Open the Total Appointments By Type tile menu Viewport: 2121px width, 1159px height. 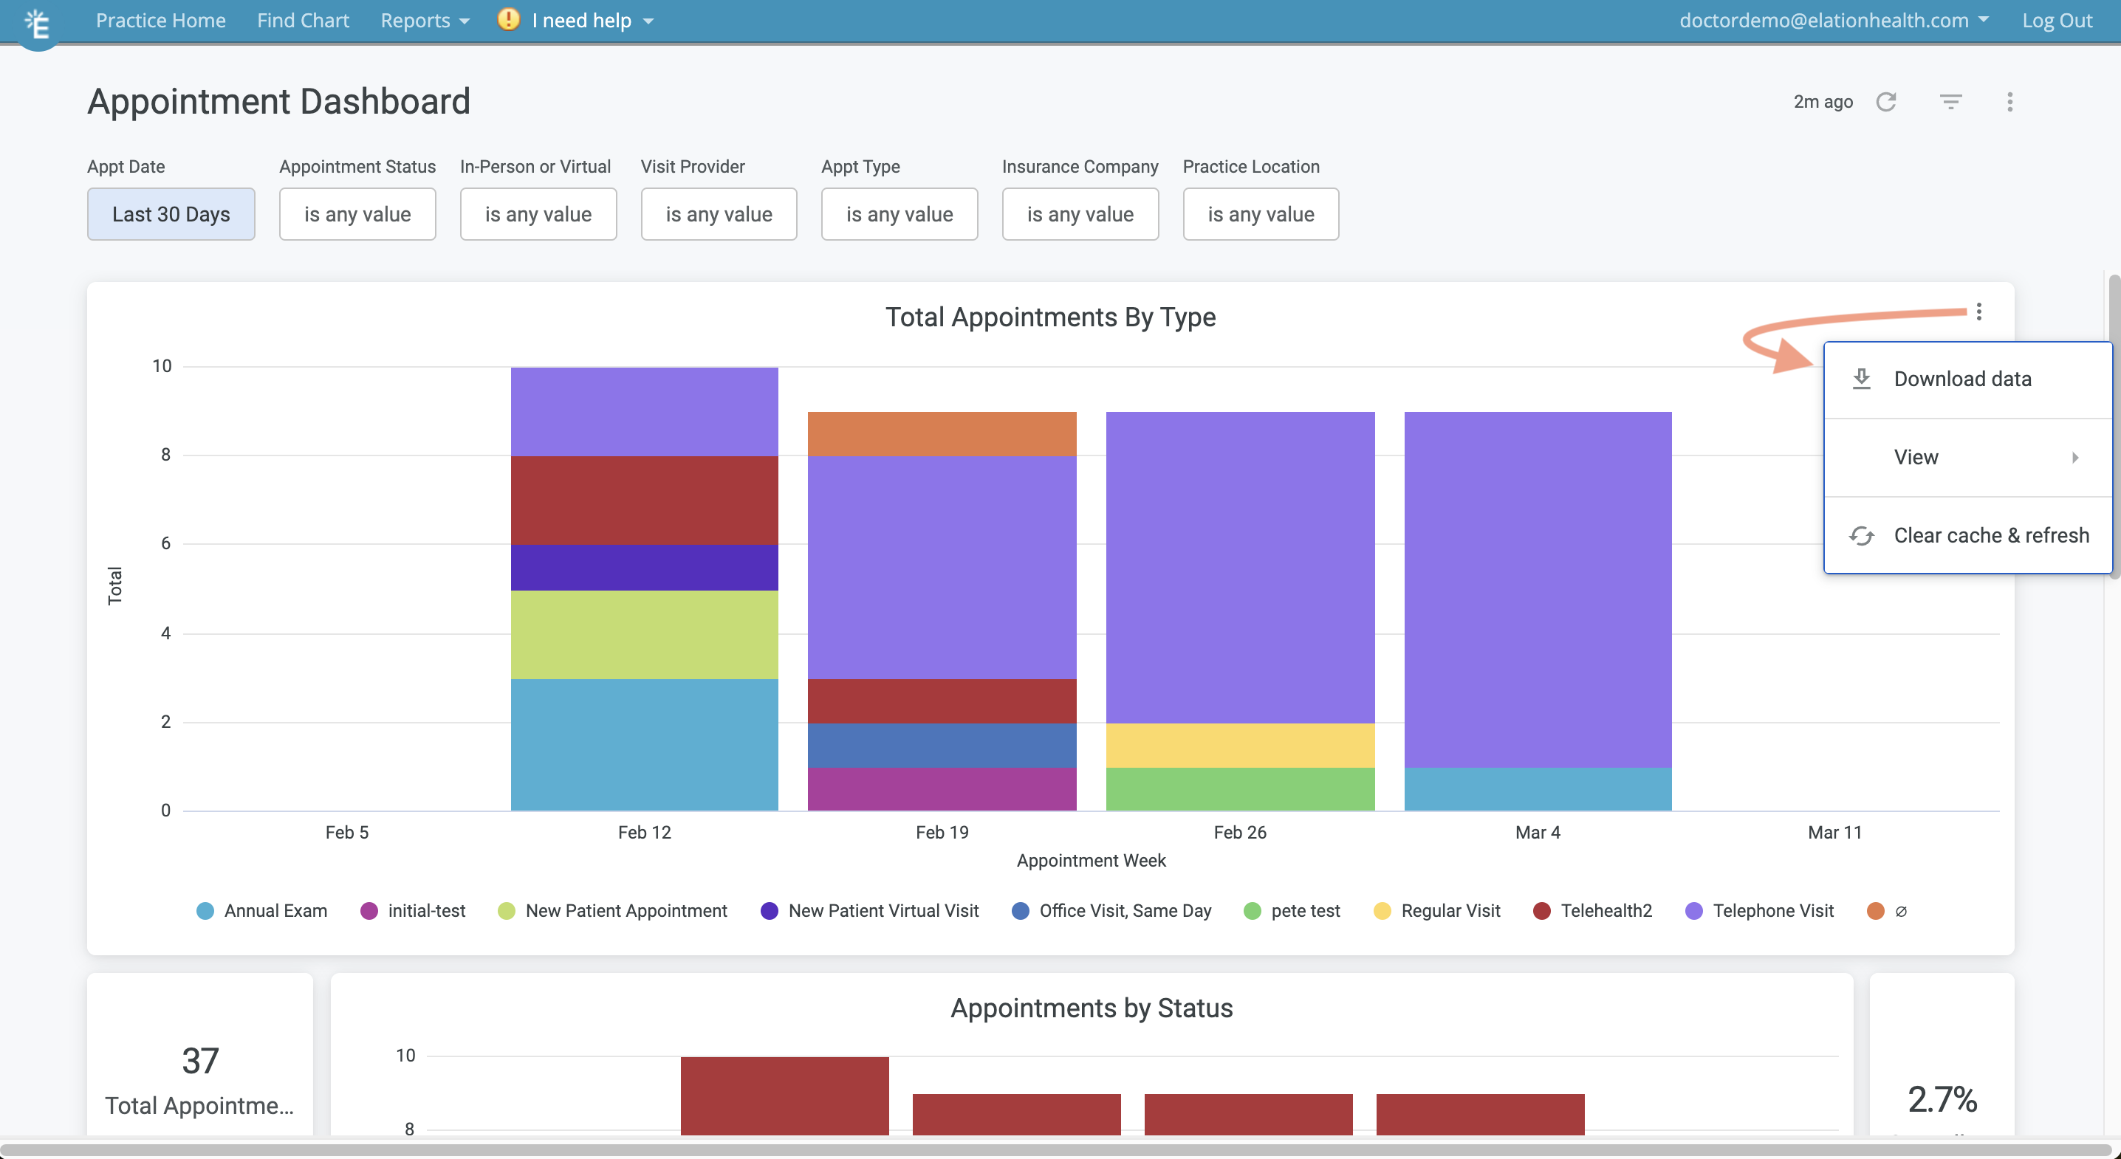pos(1979,312)
